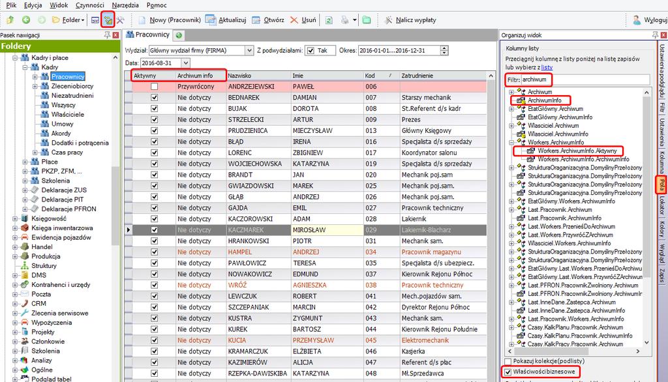Go back with the green left arrow
Image resolution: width=668 pixels, height=382 pixels.
pyautogui.click(x=26, y=20)
